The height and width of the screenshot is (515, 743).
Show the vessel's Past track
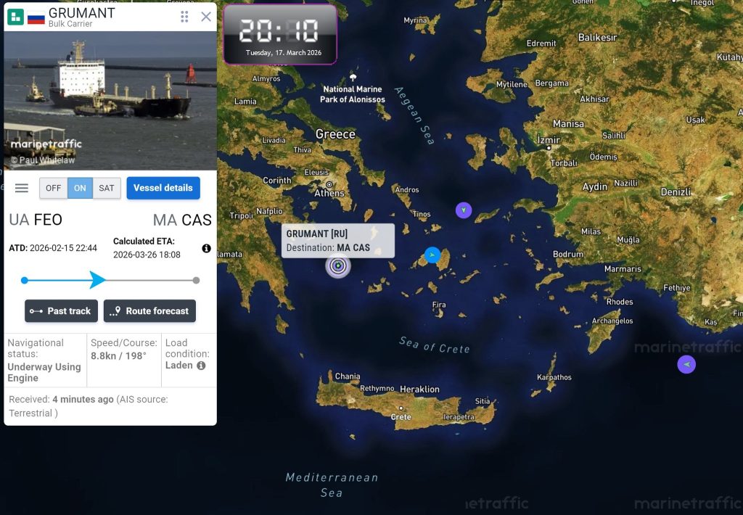(x=61, y=310)
